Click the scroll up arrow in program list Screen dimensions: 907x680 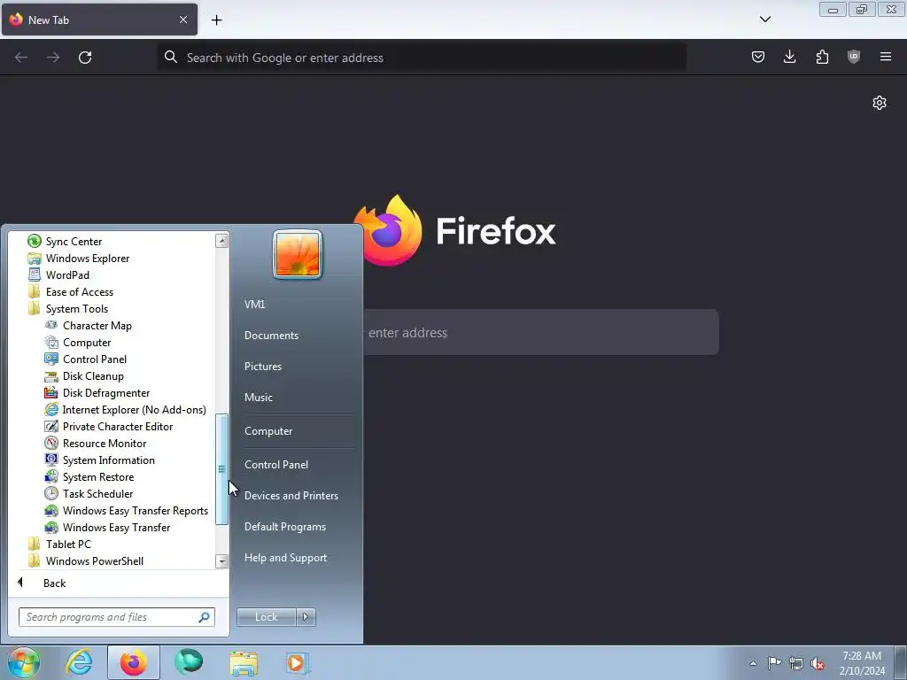(x=221, y=241)
